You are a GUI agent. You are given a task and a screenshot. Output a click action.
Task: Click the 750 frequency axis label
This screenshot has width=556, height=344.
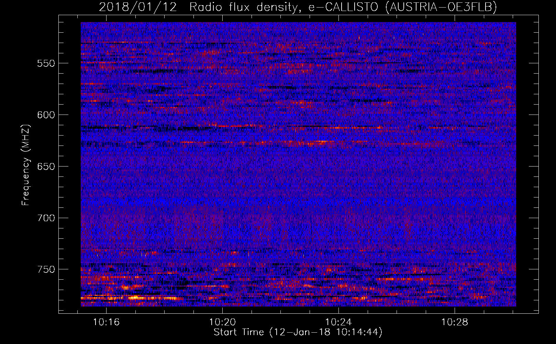(x=46, y=269)
